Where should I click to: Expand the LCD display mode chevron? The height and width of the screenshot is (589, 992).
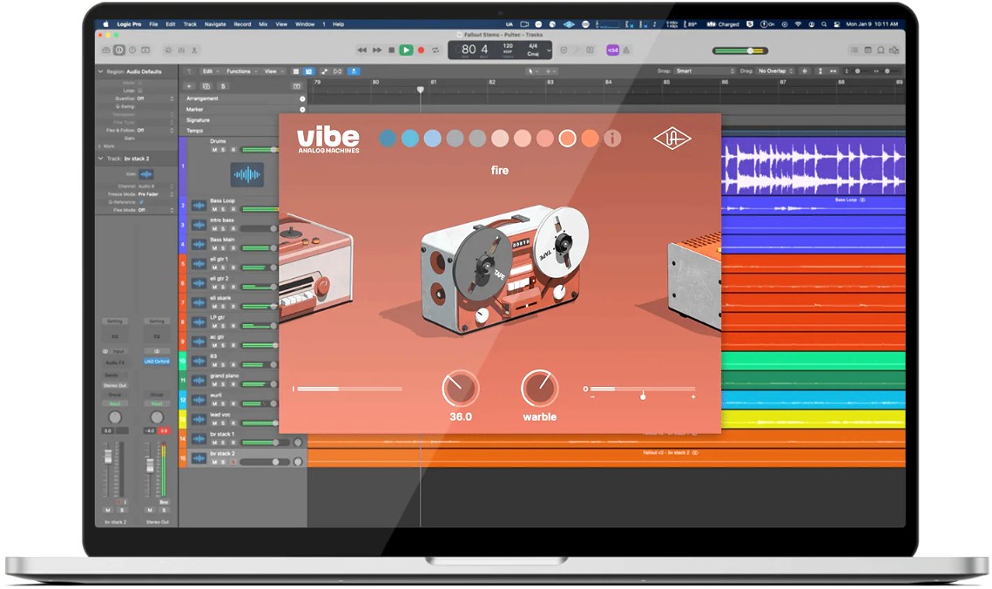pos(549,50)
